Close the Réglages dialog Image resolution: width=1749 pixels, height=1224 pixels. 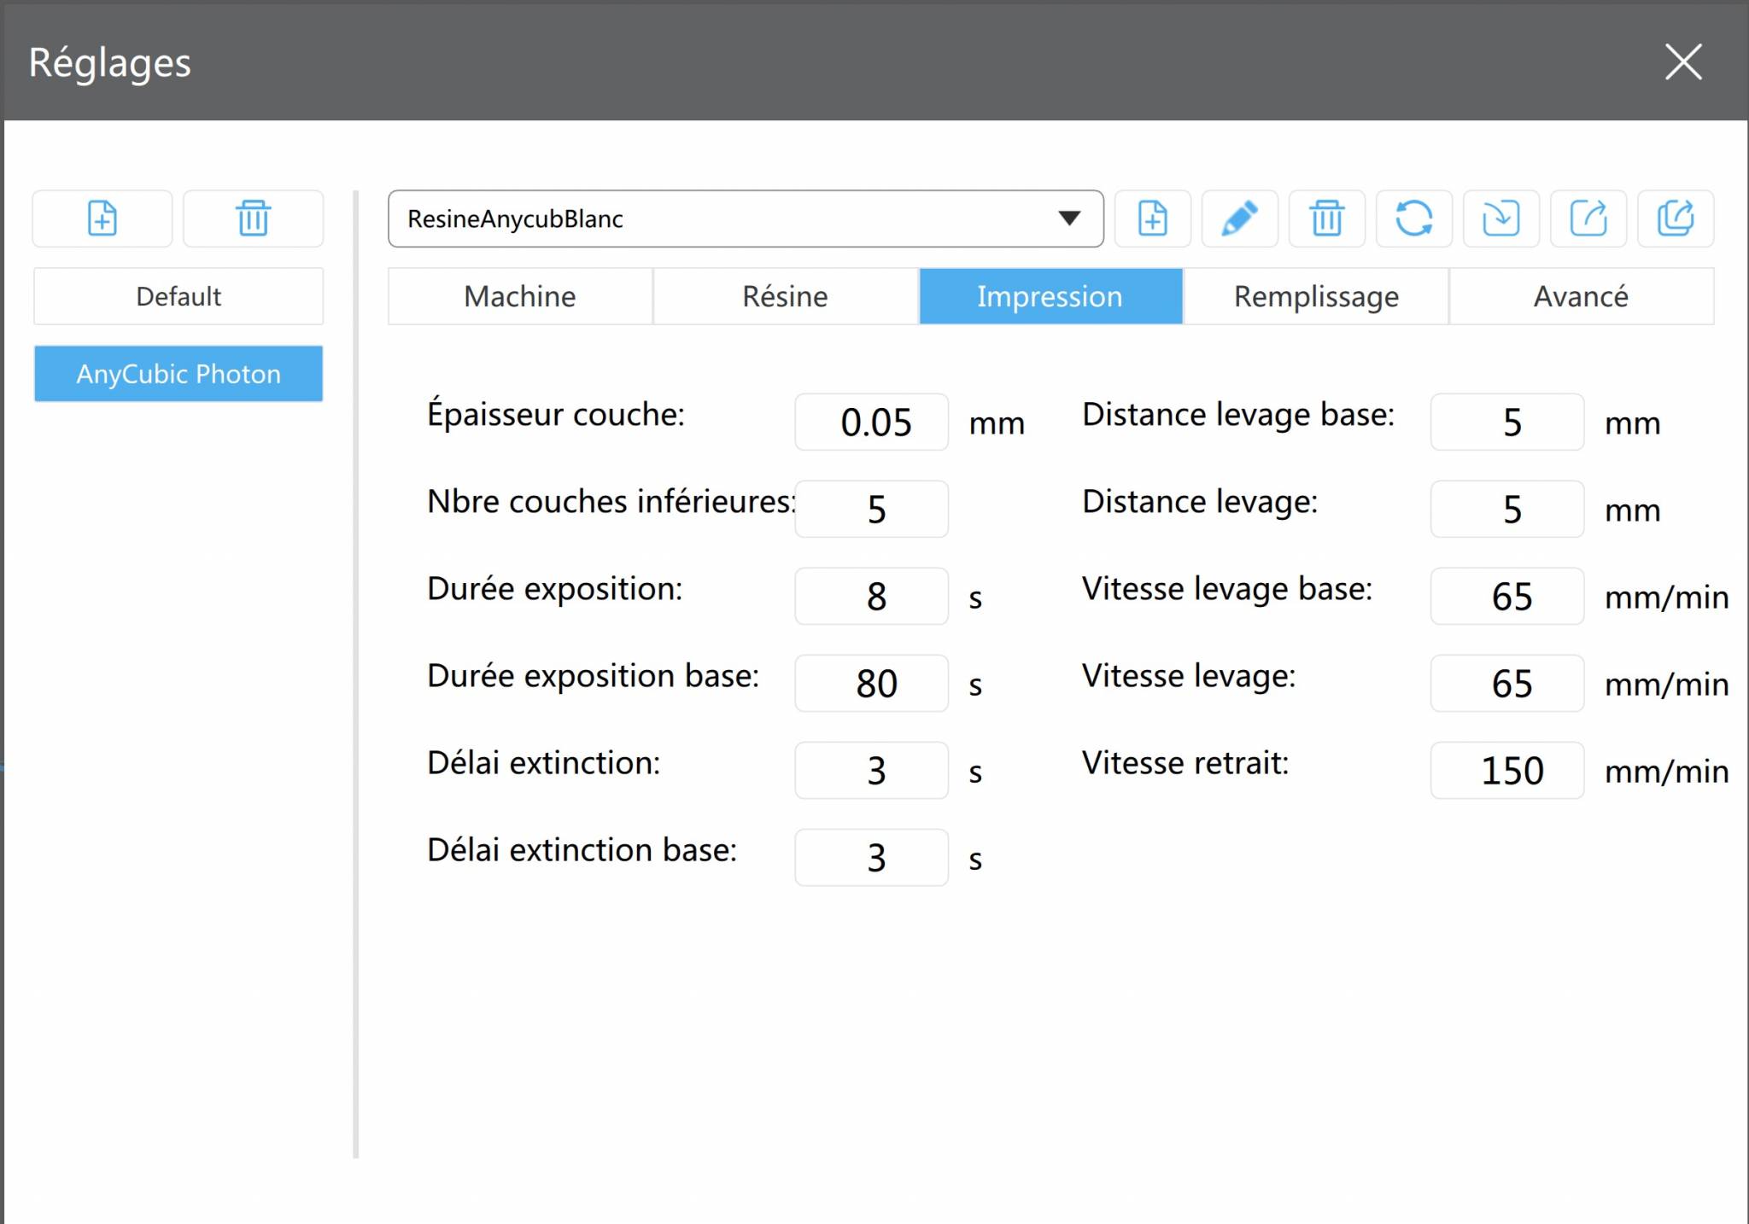[1683, 62]
